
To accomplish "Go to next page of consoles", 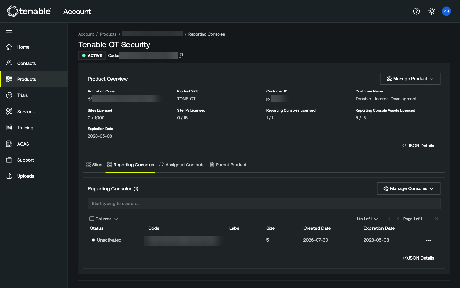I will [427, 219].
